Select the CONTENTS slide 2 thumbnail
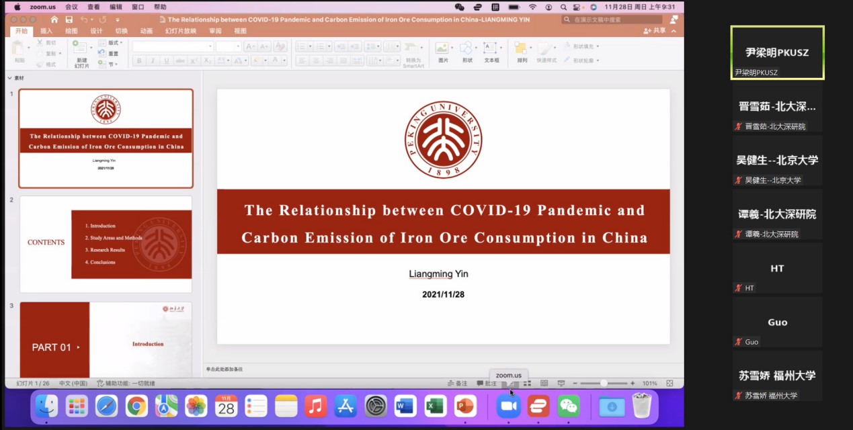This screenshot has height=430, width=853. click(x=106, y=244)
